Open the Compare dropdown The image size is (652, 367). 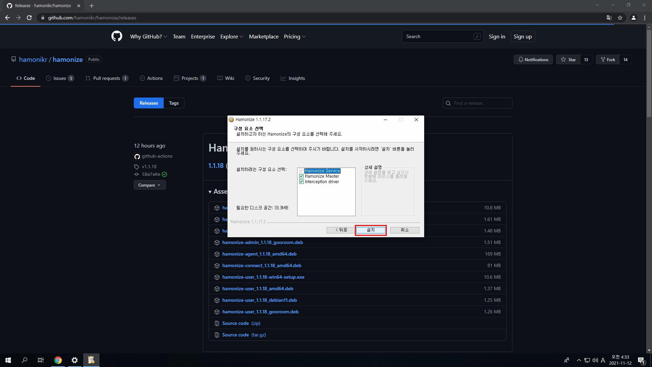pos(150,185)
